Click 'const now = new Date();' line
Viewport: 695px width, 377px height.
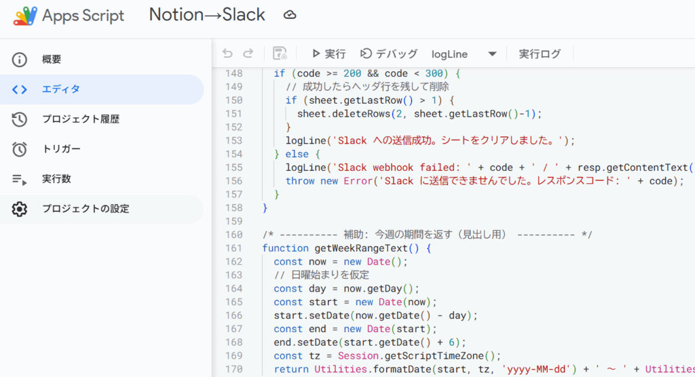coord(341,262)
